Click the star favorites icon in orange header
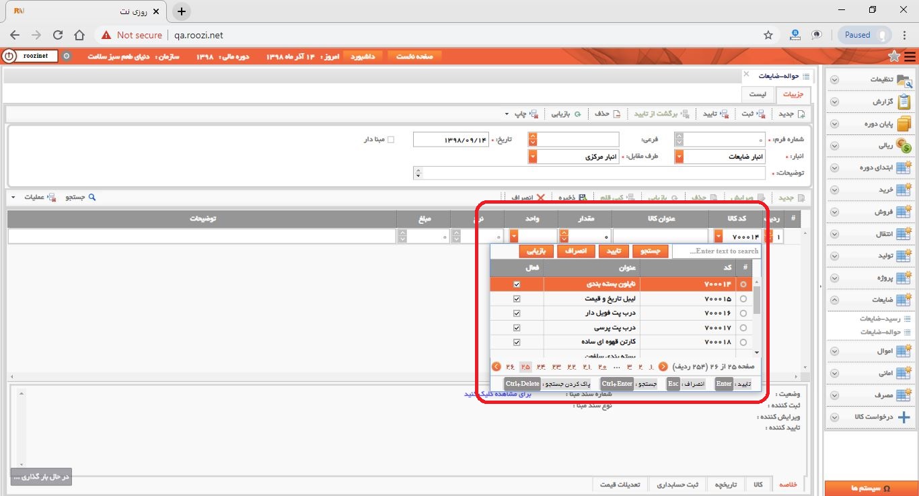 894,56
